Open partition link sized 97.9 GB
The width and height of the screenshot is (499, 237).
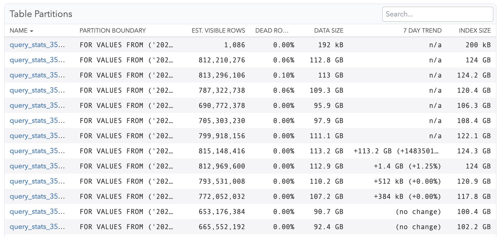coord(37,121)
